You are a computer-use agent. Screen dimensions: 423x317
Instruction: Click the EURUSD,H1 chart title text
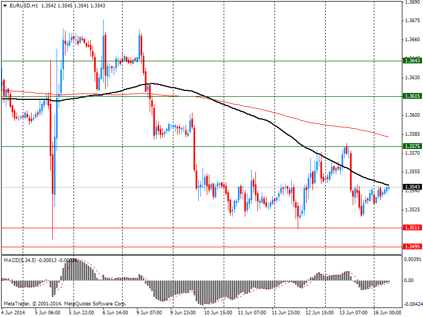click(24, 6)
